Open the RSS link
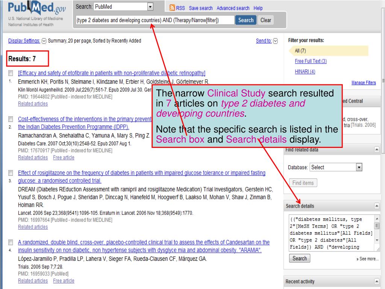Screen dimensions: 385x289 click(180, 8)
